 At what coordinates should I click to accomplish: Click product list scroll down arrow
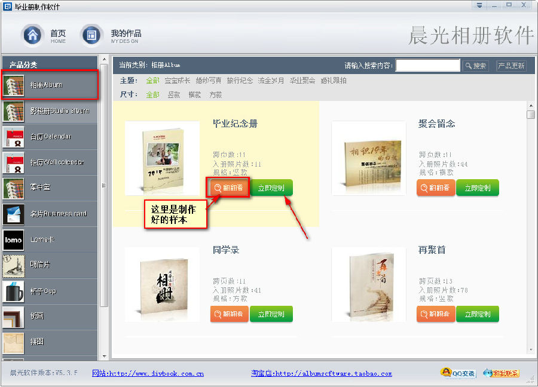click(x=531, y=350)
